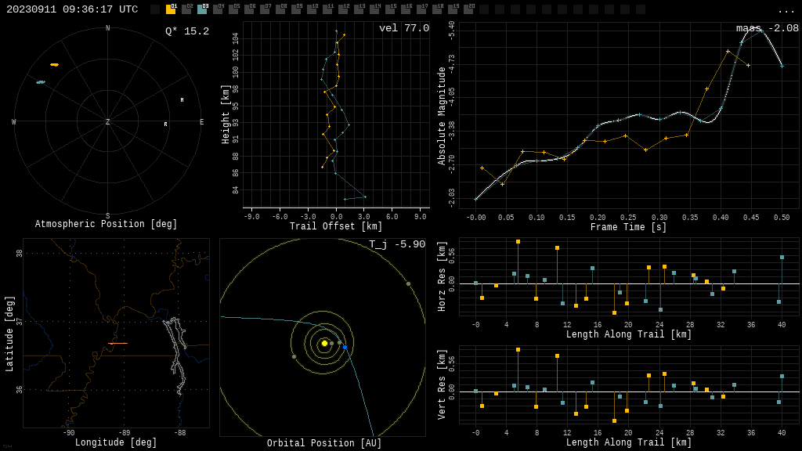Click station indicator 11
The image size is (802, 451).
click(327, 9)
